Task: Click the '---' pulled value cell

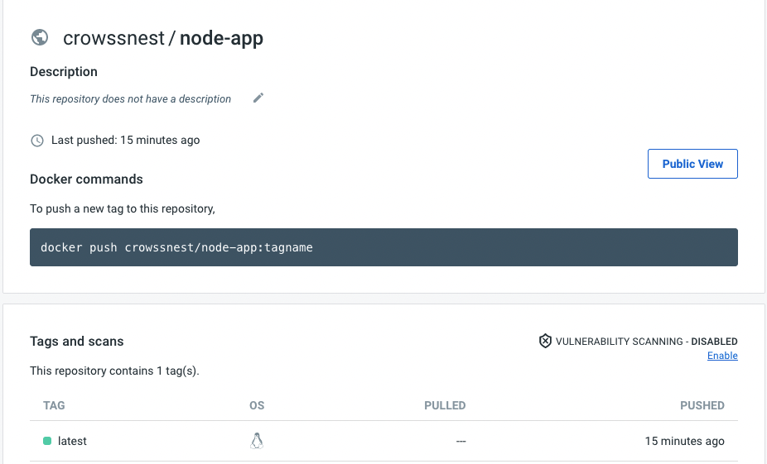Action: coord(461,441)
